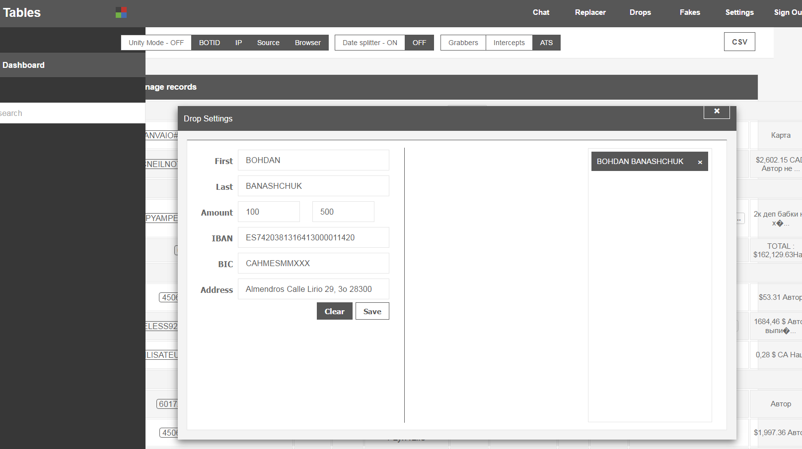Go to the Replacer page
This screenshot has height=449, width=802.
590,12
